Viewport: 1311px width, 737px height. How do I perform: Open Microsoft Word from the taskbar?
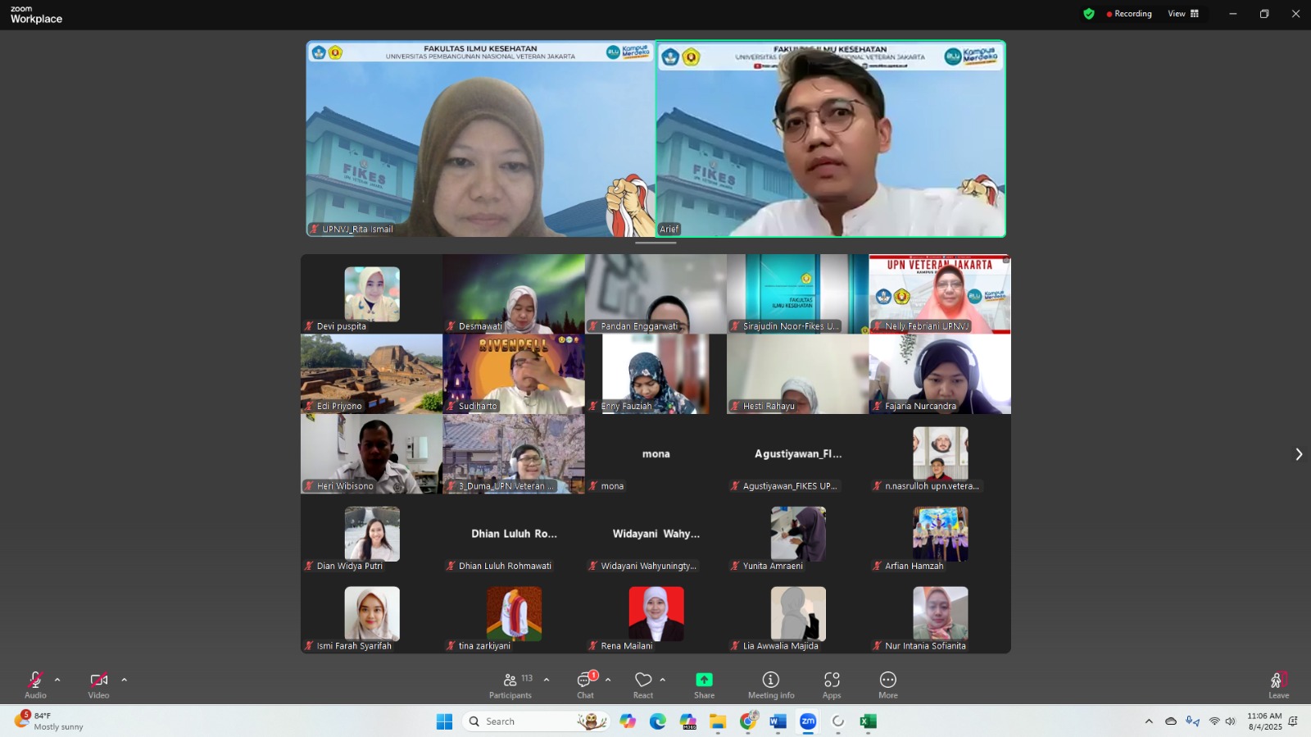coord(778,721)
